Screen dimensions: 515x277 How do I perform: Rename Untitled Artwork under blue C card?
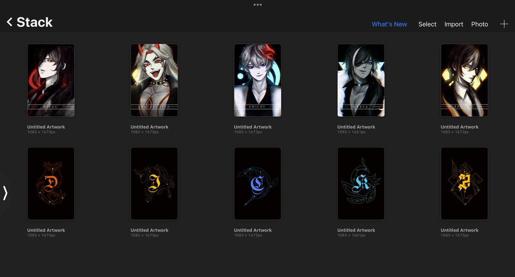coord(253,230)
